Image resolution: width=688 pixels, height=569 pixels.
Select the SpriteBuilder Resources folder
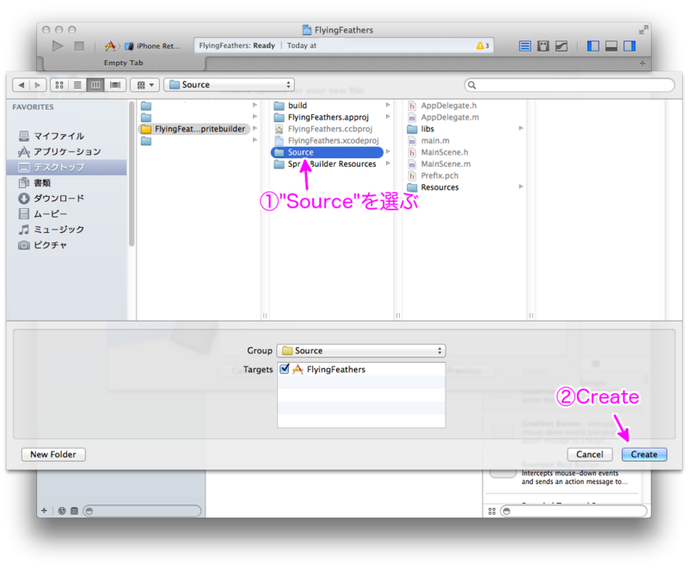[x=327, y=164]
